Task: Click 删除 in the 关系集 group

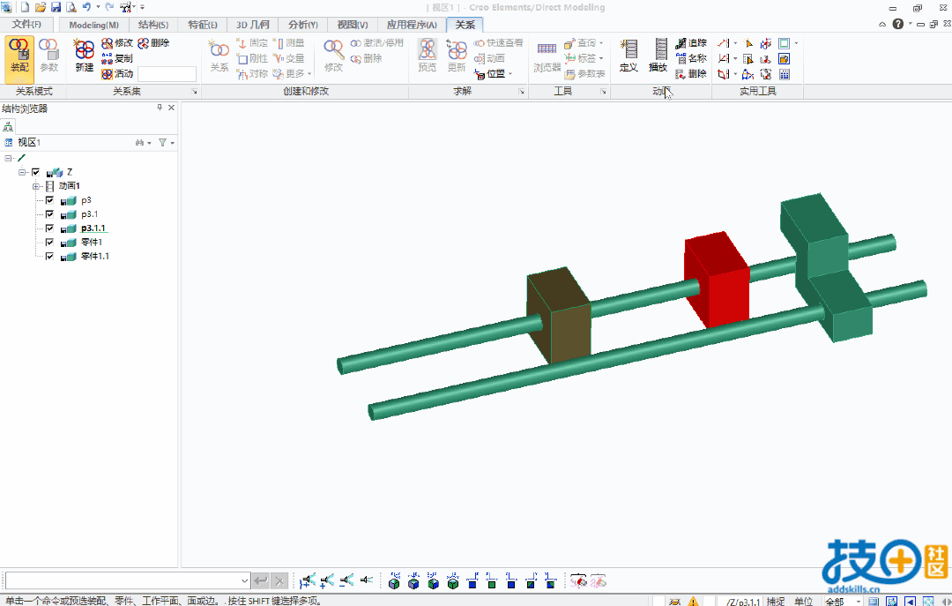Action: pyautogui.click(x=153, y=42)
